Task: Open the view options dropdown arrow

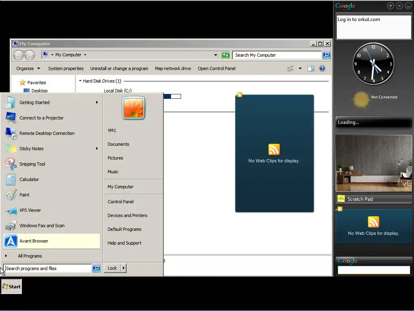Action: [300, 68]
